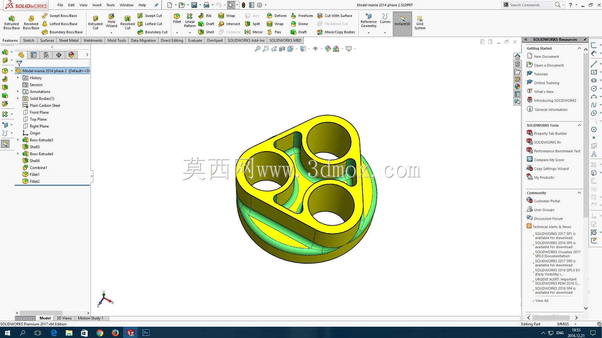Open Edit Appearance in viewport toolbar
Screen dimensions: 602x338
pyautogui.click(x=328, y=49)
